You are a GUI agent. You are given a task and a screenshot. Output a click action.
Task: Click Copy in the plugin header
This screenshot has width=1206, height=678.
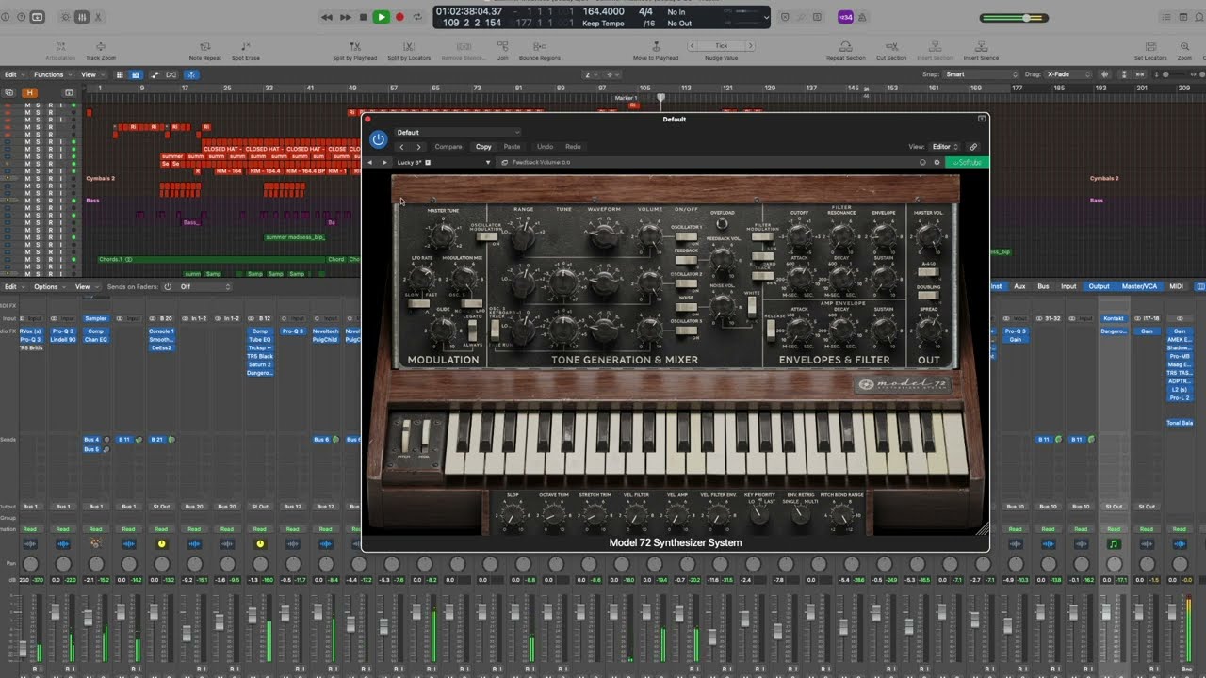click(483, 147)
